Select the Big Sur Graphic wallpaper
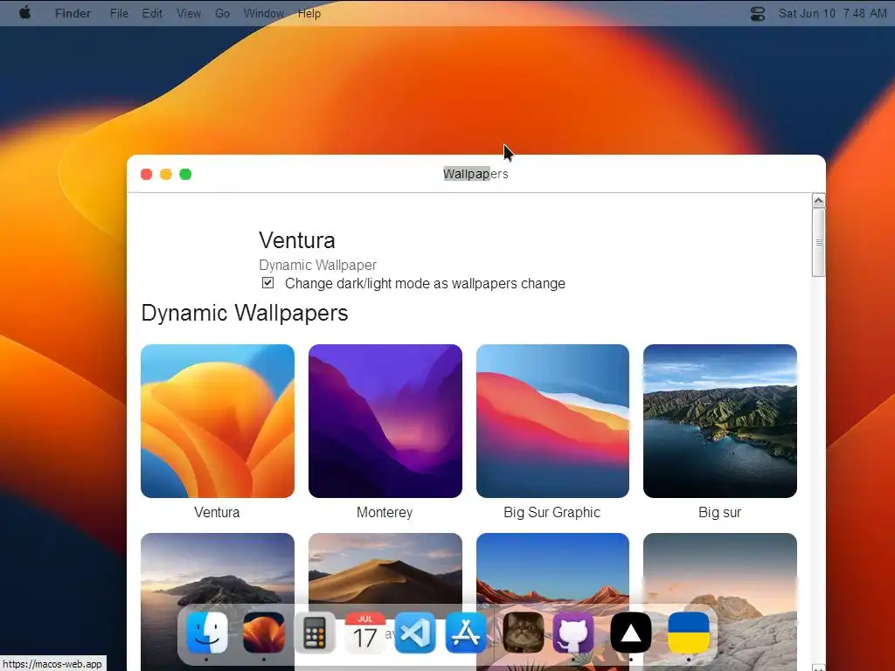Viewport: 895px width, 671px height. coord(552,421)
